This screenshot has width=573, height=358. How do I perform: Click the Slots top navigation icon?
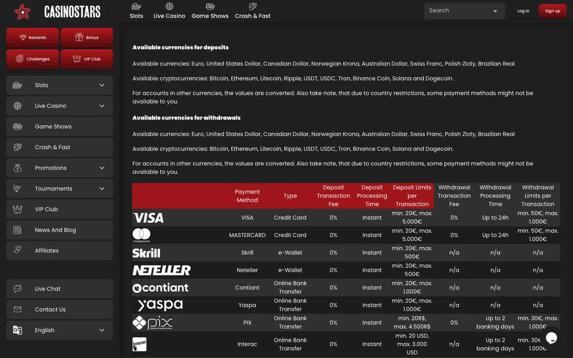137,7
